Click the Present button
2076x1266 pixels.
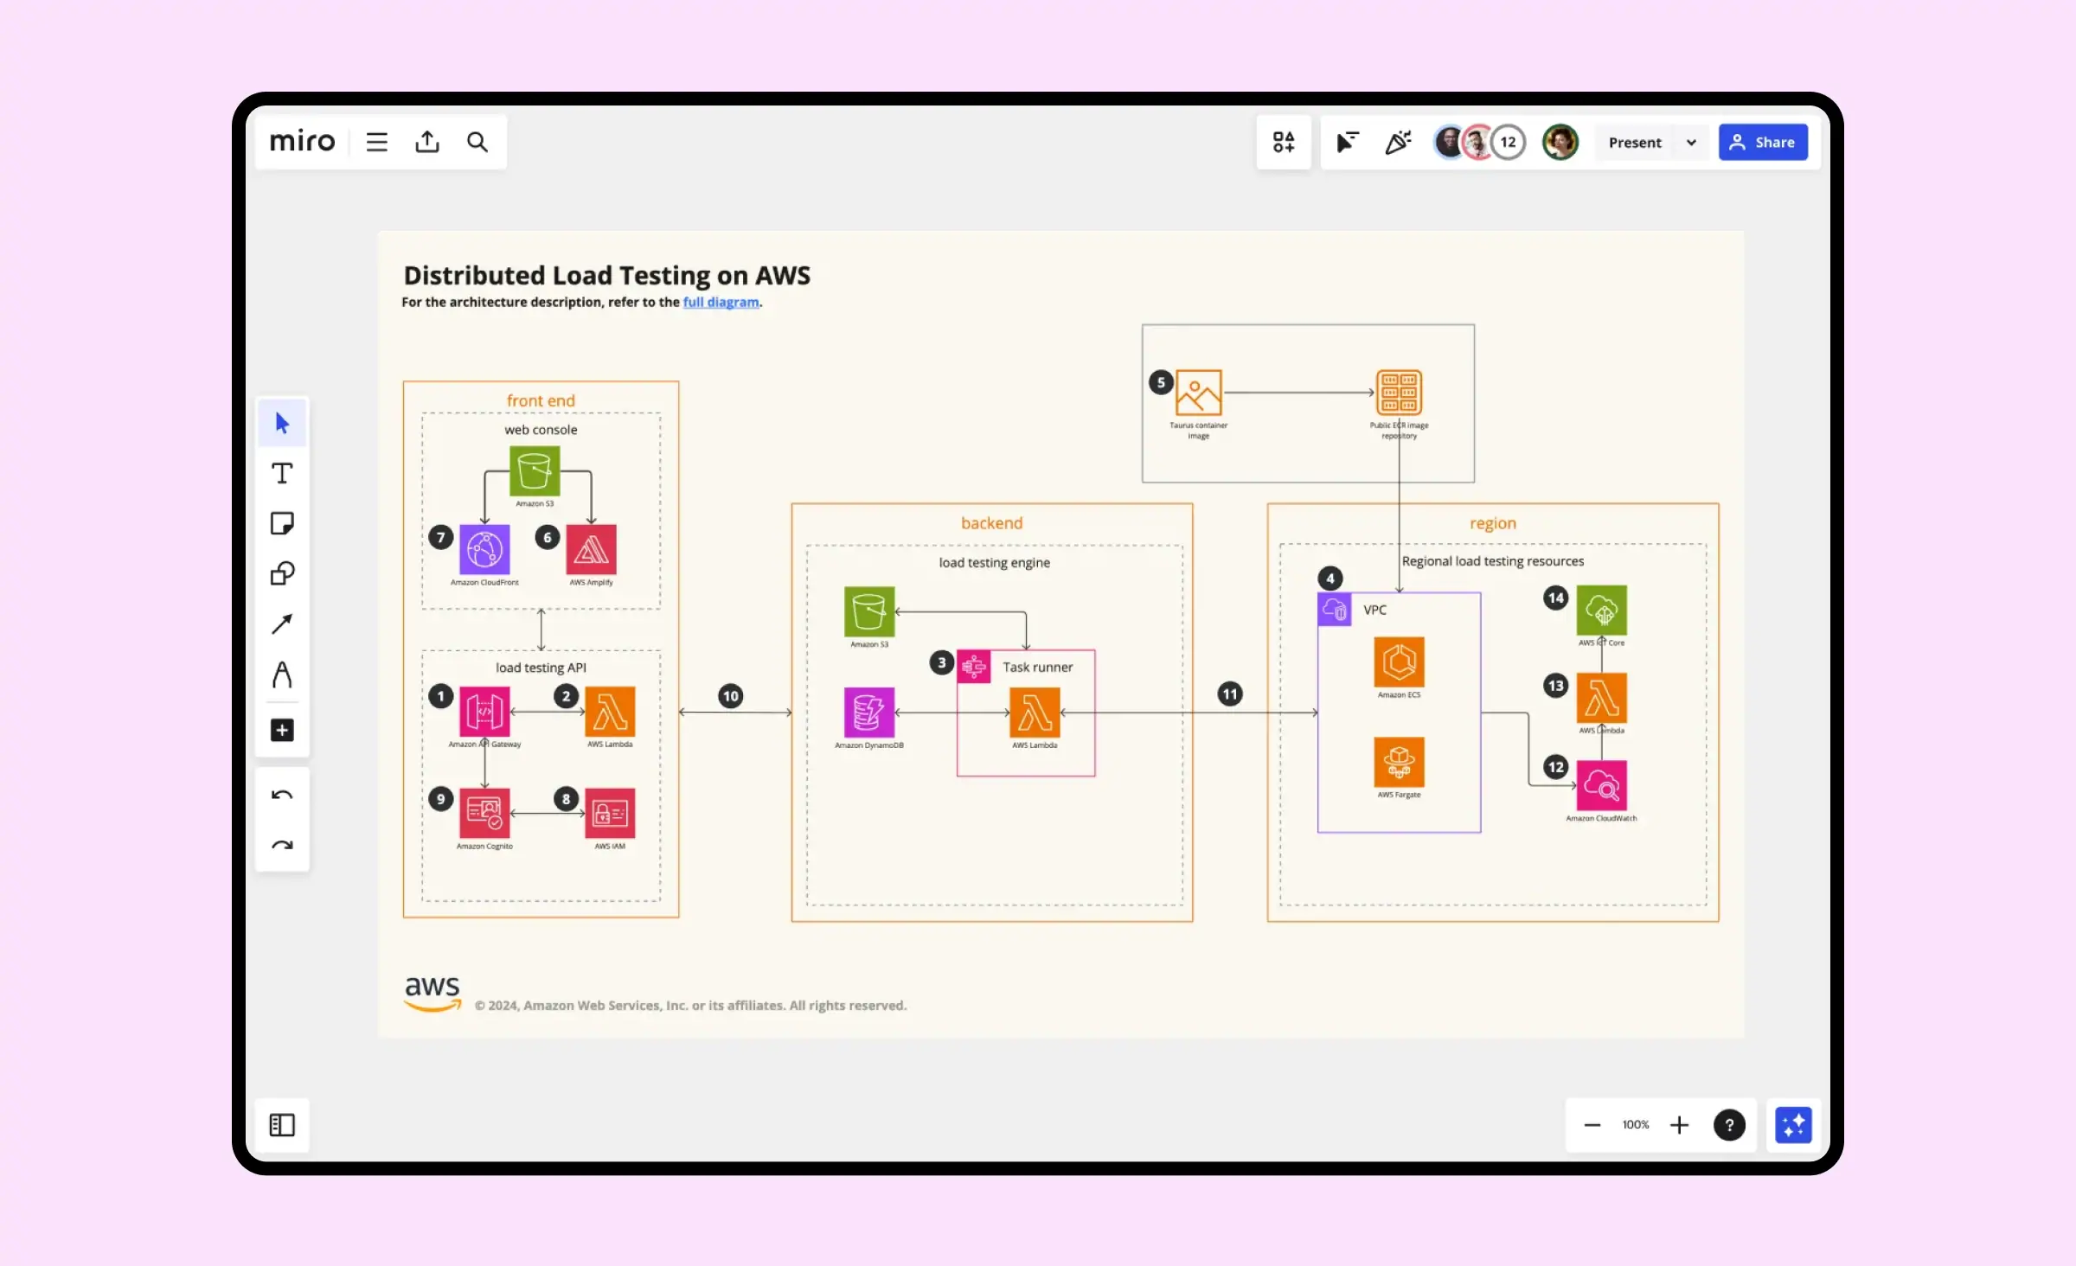(1635, 143)
